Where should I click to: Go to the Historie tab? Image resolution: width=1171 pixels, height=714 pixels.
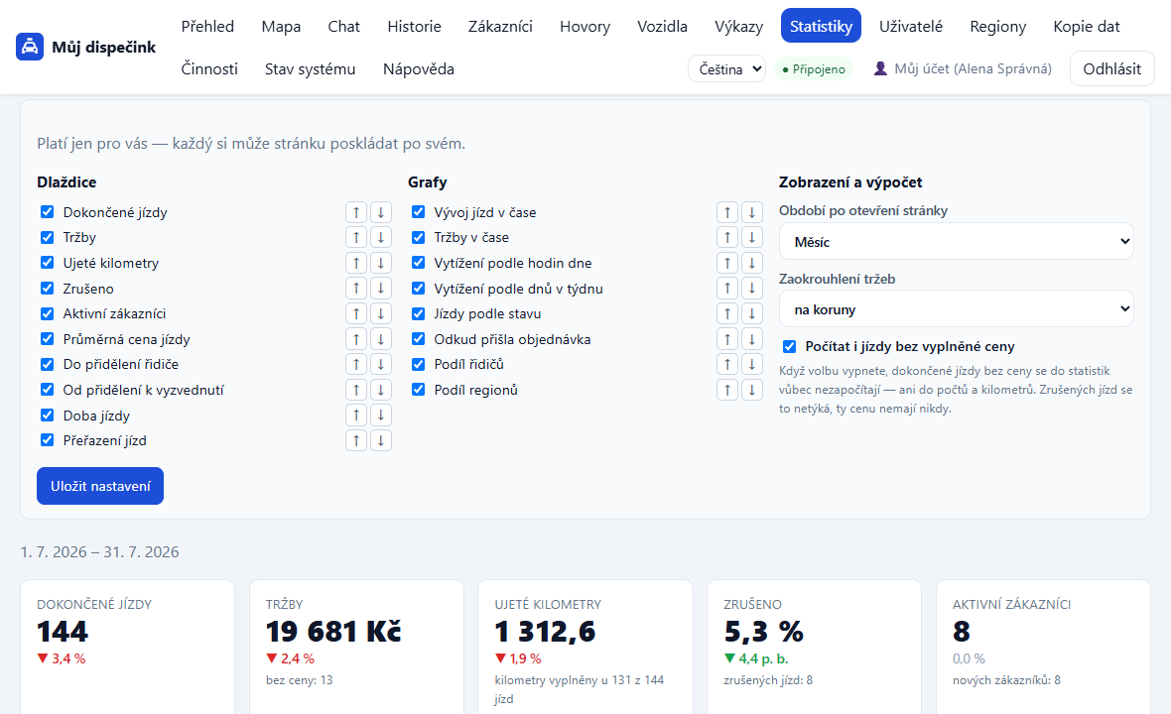pos(414,26)
